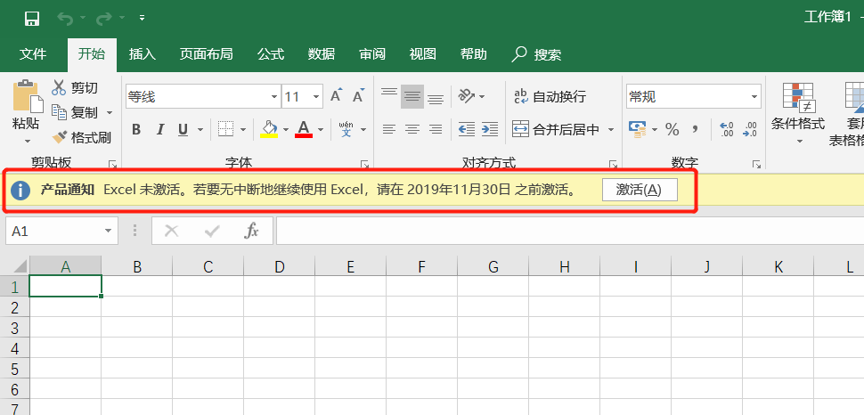Click the 搜索 search box
Screen dimensions: 864x415
point(537,54)
